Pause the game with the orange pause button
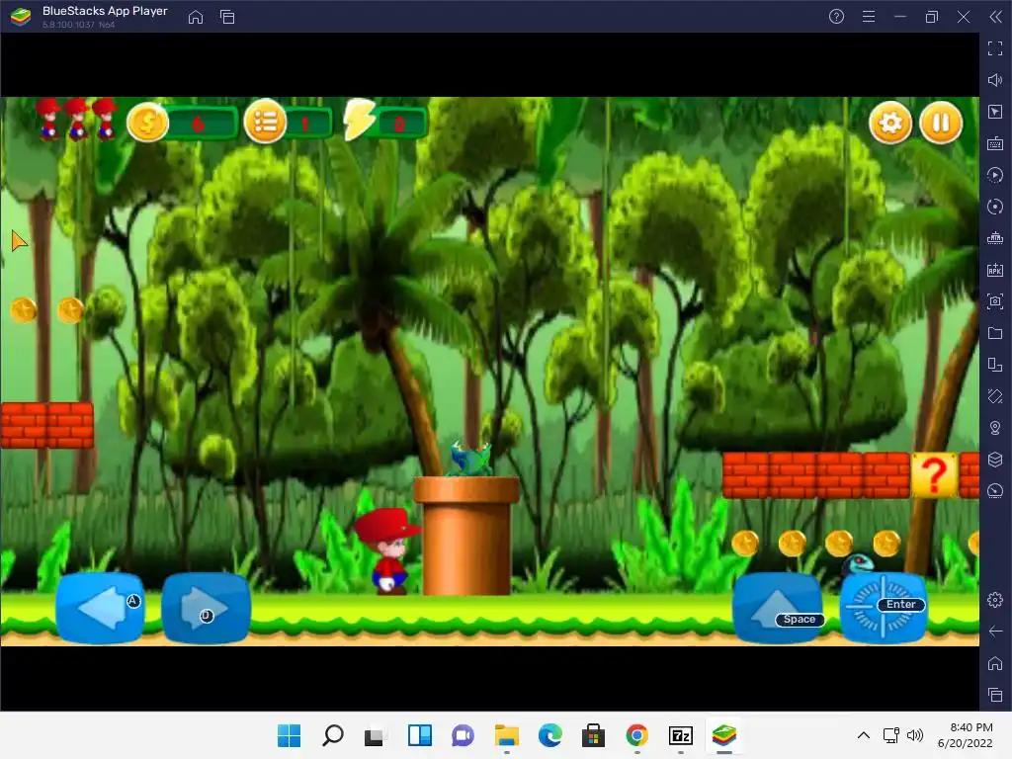This screenshot has width=1012, height=759. click(941, 123)
